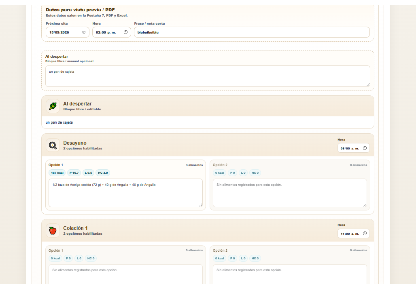Click the clock icon in Colación 1 Hora
416x284 pixels.
tap(365, 234)
